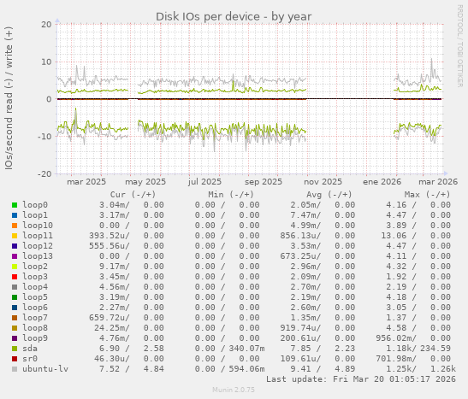
Task: Click the loop12 dark blue legend swatch
Action: point(15,246)
